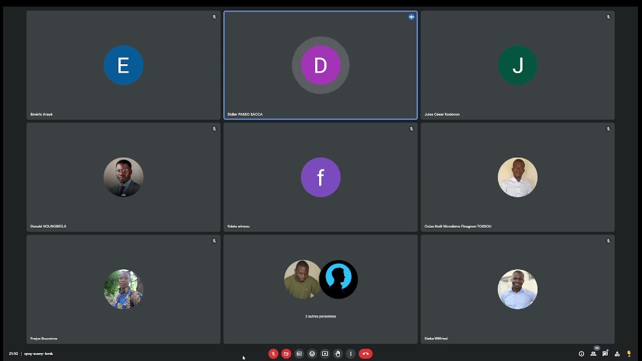Toggle closed captions on
The width and height of the screenshot is (642, 361).
[299, 353]
